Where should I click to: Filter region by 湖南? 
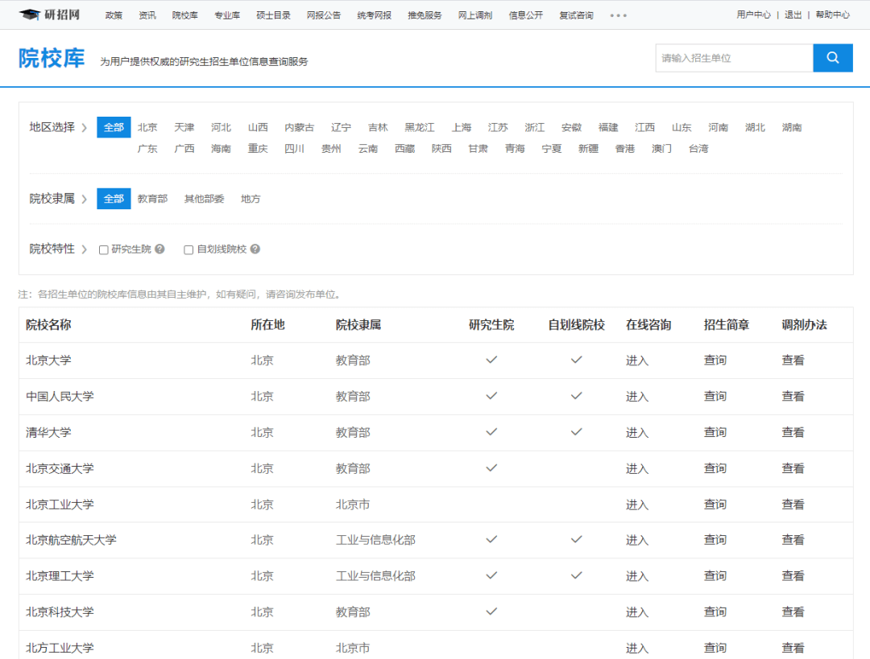coord(792,127)
